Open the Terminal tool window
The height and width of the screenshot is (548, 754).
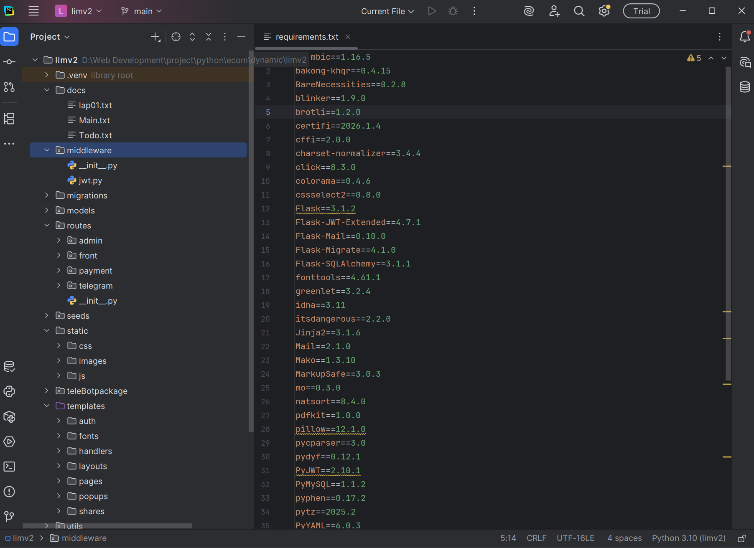tap(9, 467)
